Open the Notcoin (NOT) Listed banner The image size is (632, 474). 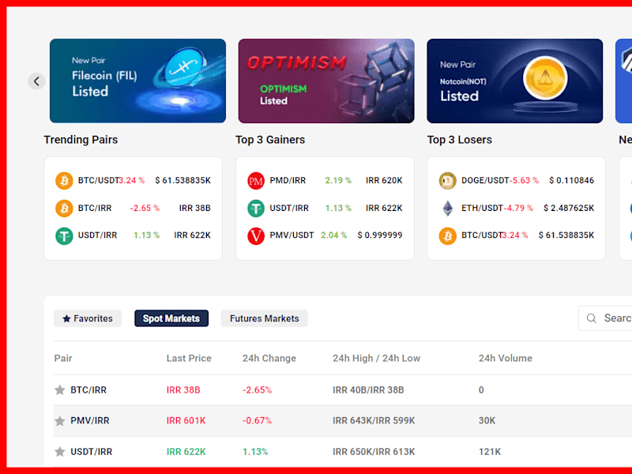515,81
